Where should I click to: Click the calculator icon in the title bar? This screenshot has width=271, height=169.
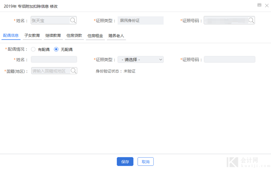[x=259, y=5]
